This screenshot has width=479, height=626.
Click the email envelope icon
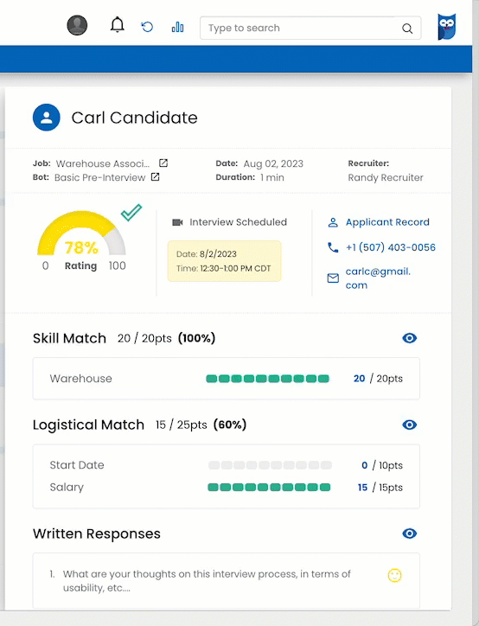(x=333, y=278)
